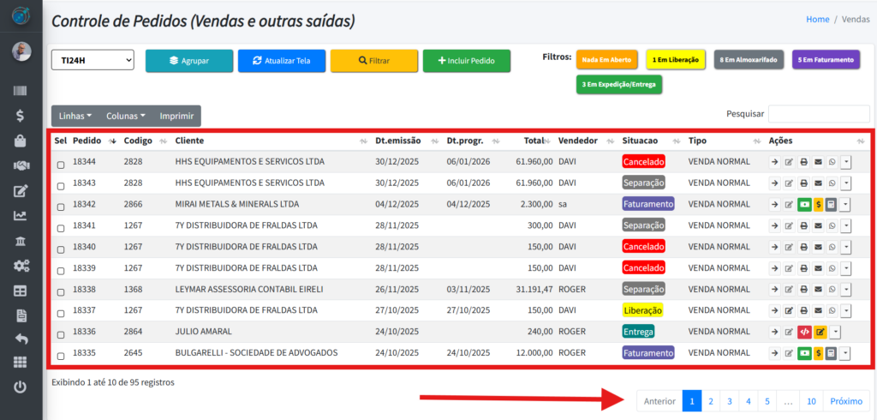Image resolution: width=877 pixels, height=420 pixels.
Task: Expand the Colunas dropdown
Action: tap(125, 116)
